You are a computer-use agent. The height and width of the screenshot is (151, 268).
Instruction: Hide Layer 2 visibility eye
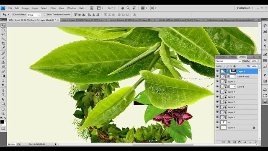(x=217, y=117)
